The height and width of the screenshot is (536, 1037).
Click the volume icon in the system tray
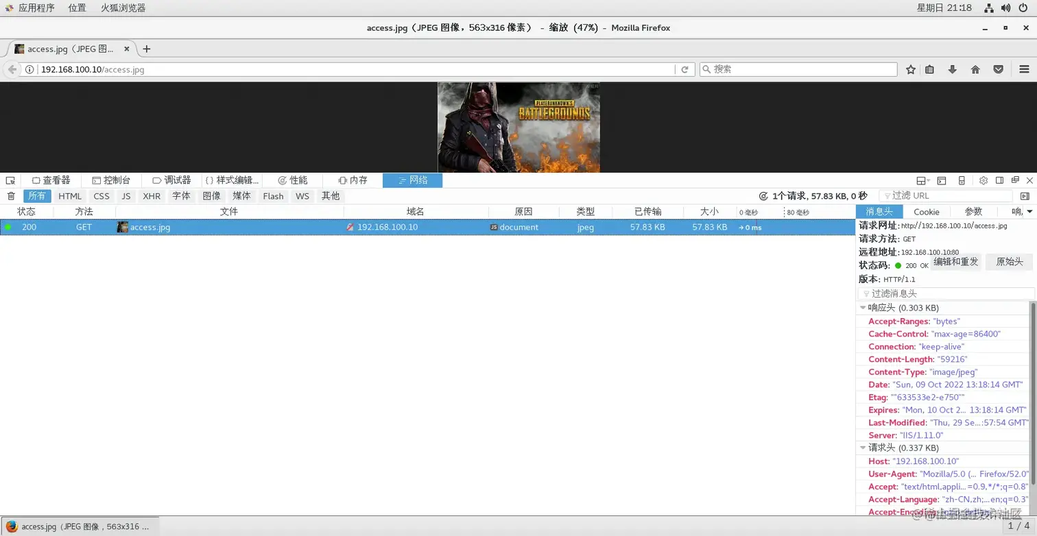click(x=1006, y=8)
